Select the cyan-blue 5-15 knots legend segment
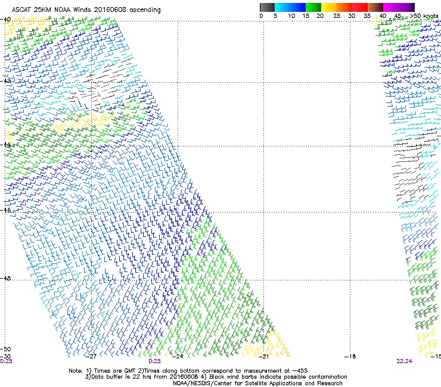441x387 pixels. click(290, 7)
